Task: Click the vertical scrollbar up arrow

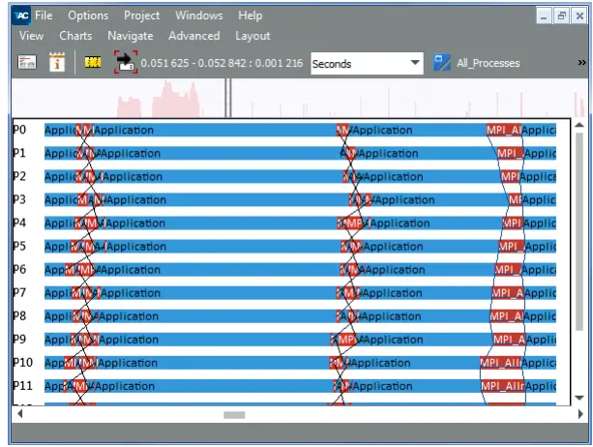Action: point(579,125)
